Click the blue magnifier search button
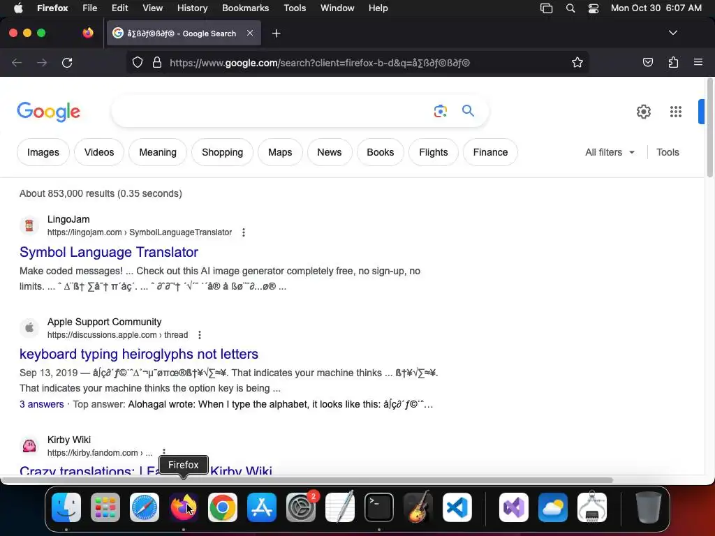The image size is (715, 536). coord(468,111)
